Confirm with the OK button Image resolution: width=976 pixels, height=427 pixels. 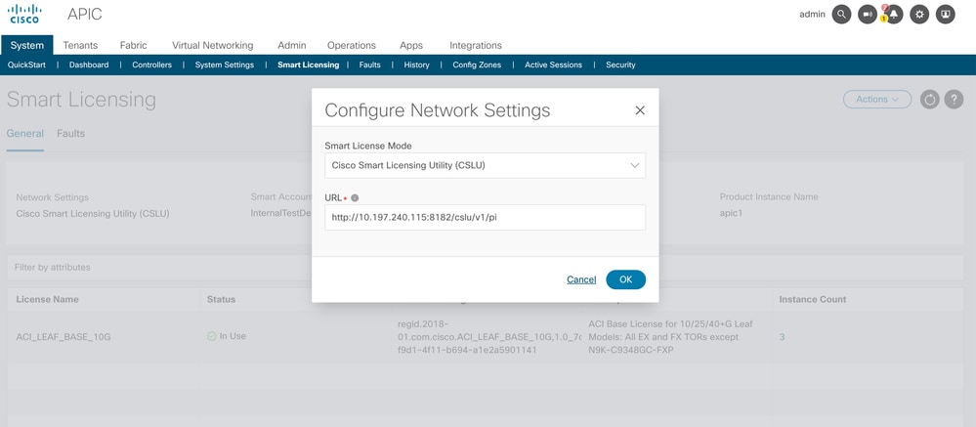click(625, 279)
